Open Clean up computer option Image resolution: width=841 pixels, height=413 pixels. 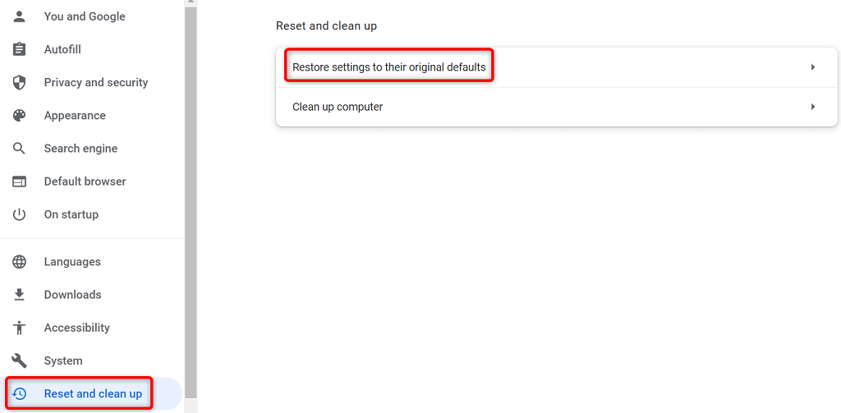[x=338, y=107]
